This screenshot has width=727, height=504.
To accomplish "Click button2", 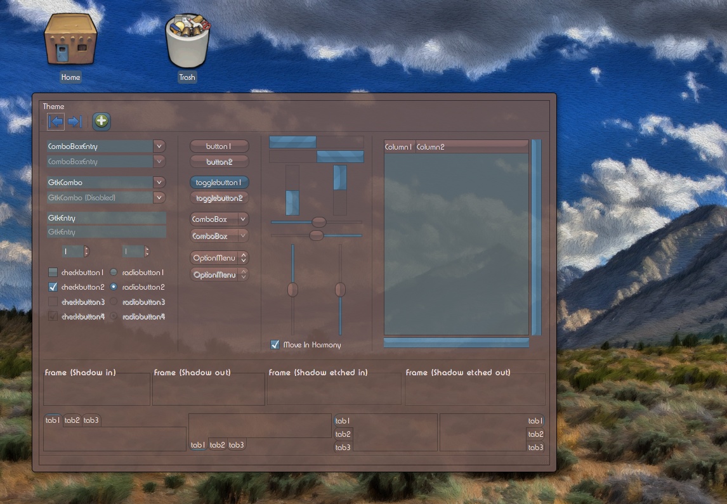I will [x=219, y=162].
